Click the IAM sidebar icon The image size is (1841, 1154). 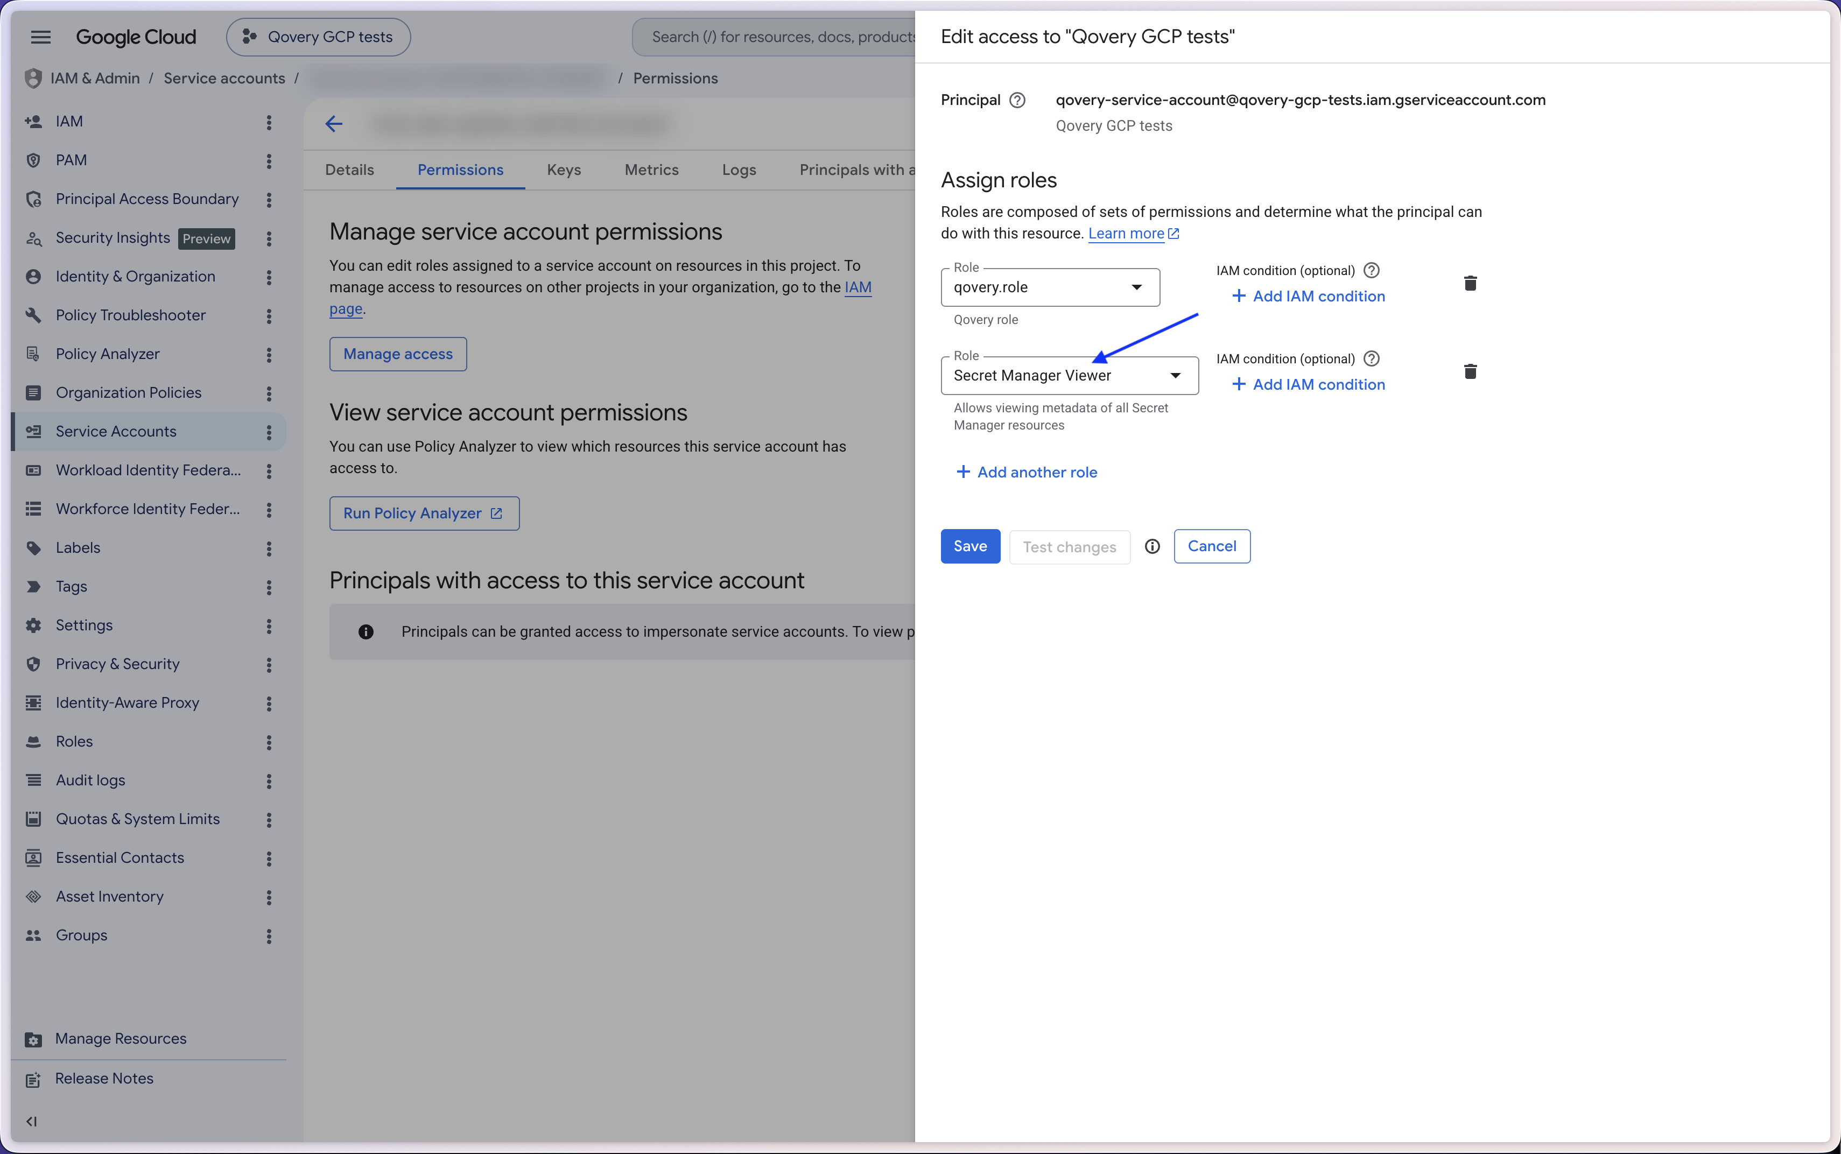[x=33, y=121]
